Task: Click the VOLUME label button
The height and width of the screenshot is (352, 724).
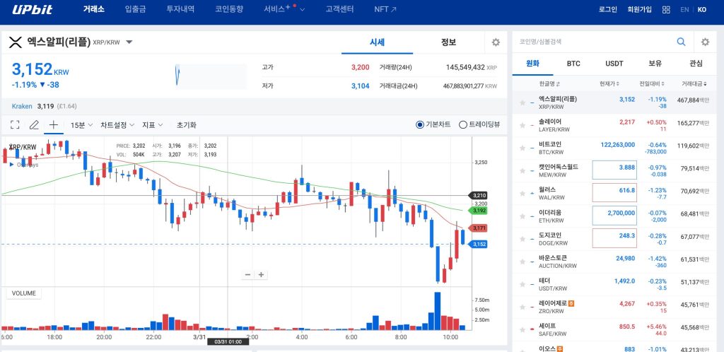Action: [x=24, y=293]
